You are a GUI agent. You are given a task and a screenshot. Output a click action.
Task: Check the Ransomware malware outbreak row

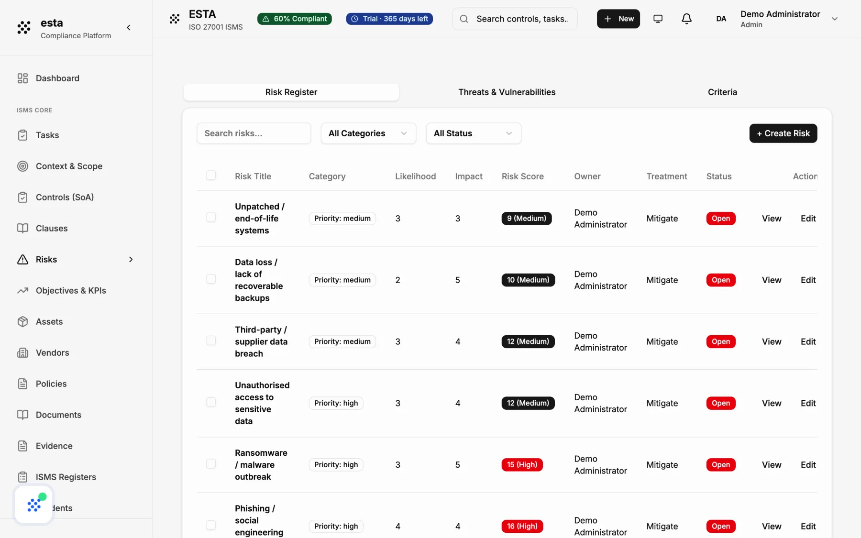211,464
